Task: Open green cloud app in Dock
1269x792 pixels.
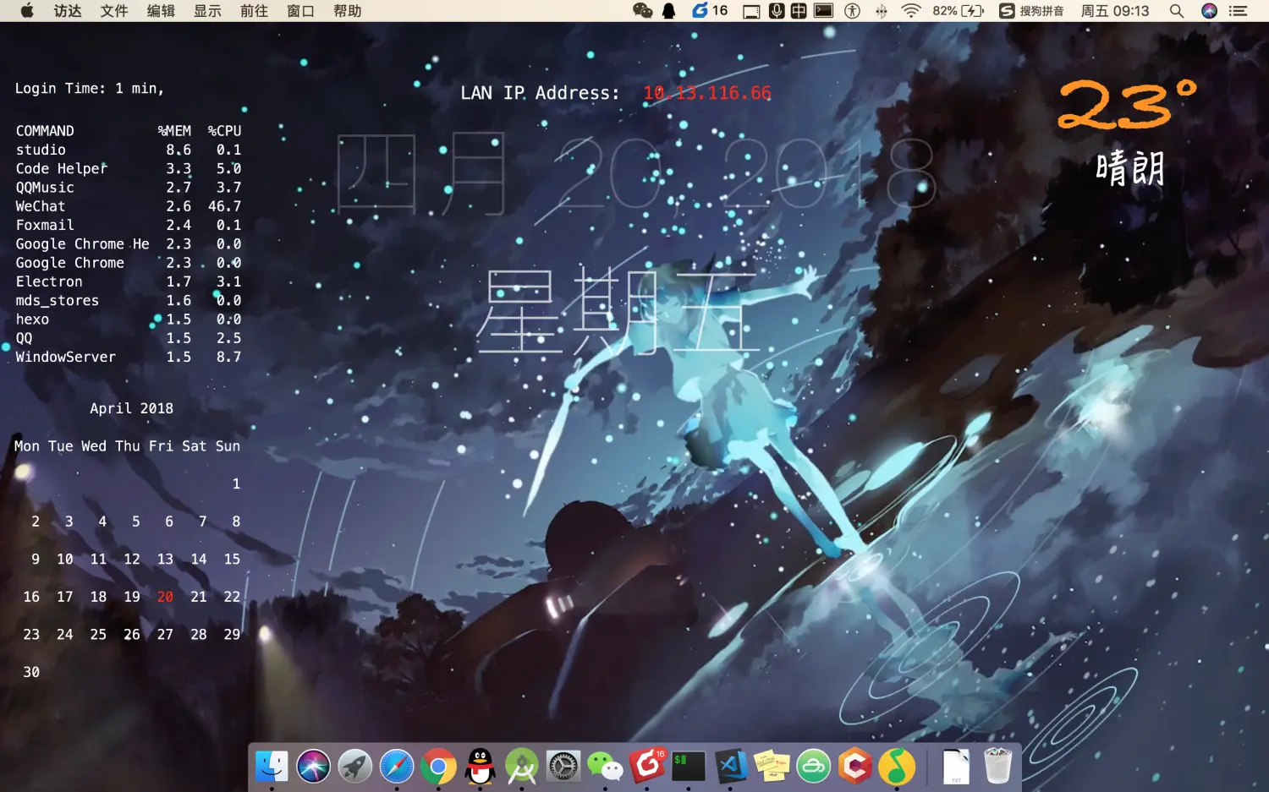Action: pos(814,767)
